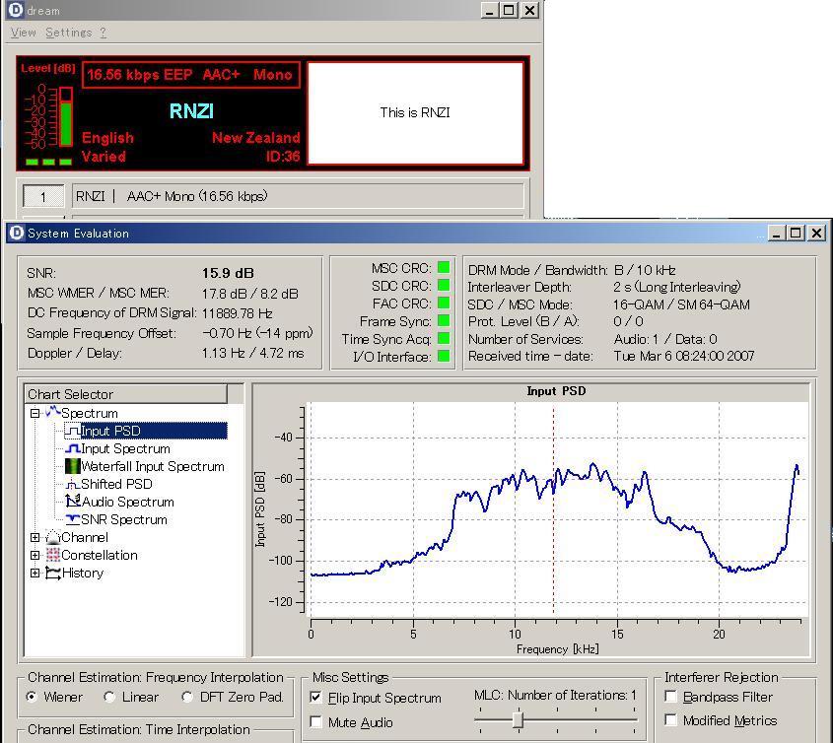Enable the Modified Metrics checkbox
Screen dimensions: 833x743
point(671,720)
